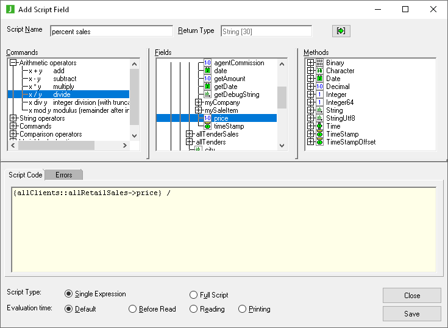Click the Binary type icon in Methods
The image size is (448, 328).
[320, 63]
